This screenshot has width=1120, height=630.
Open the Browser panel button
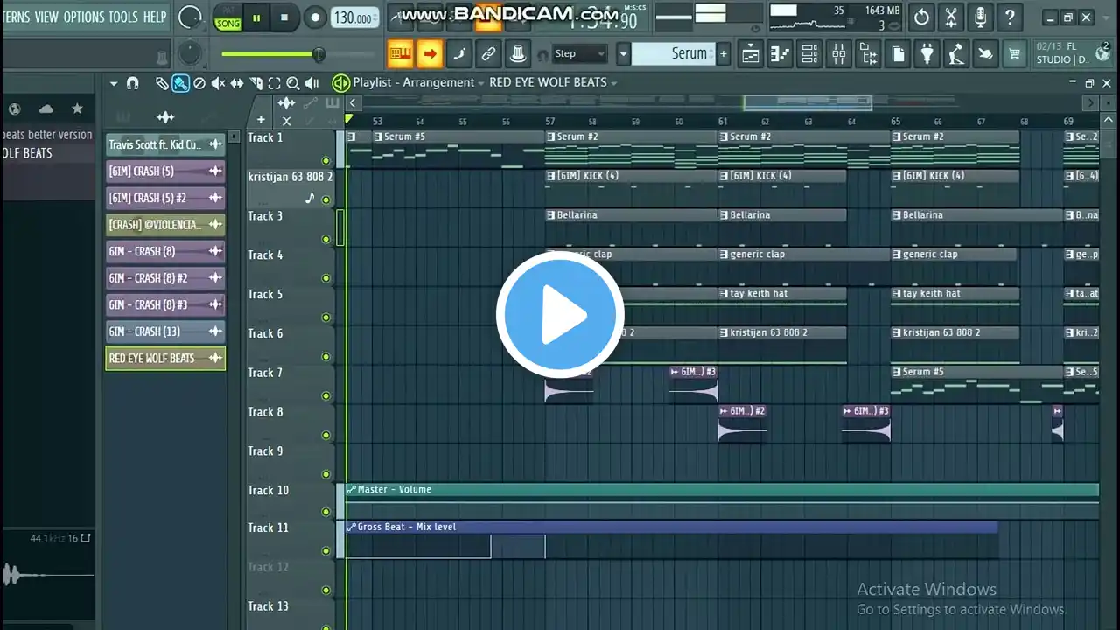(x=869, y=54)
